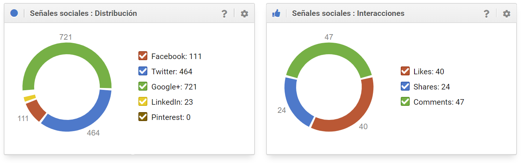Viewport: 521px width, 163px height.
Task: Hide LinkedIn data via its checkbox
Action: 143,102
